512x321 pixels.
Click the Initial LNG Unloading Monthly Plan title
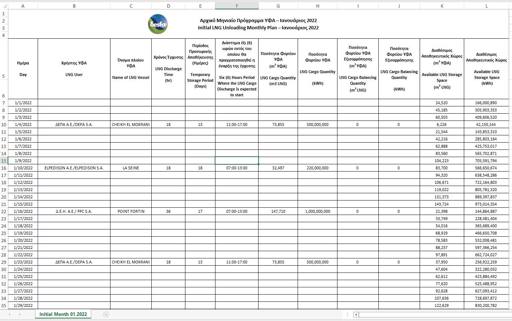coord(258,28)
